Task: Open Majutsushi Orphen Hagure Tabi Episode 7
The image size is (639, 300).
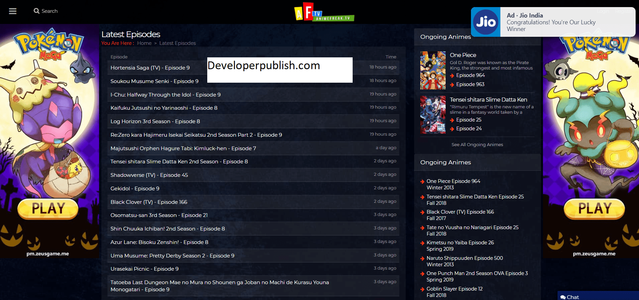Action: (183, 148)
